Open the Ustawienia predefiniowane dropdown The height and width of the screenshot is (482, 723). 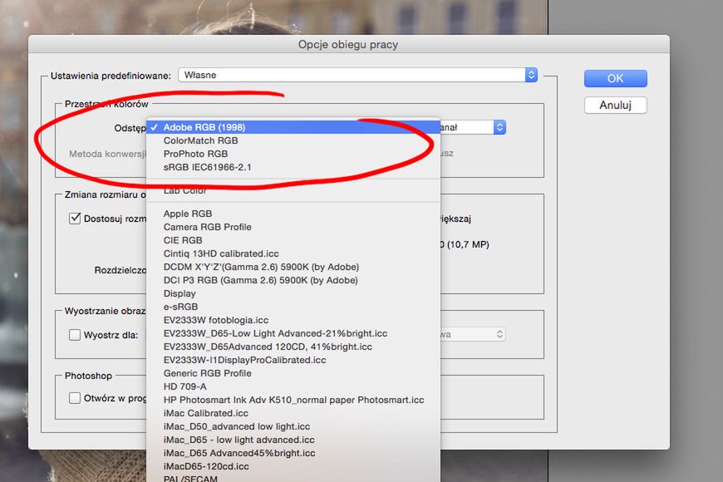click(x=358, y=75)
